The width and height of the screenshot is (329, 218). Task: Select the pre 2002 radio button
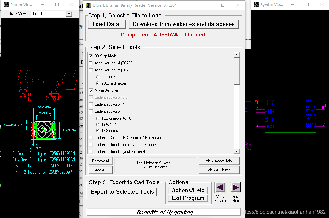point(97,77)
